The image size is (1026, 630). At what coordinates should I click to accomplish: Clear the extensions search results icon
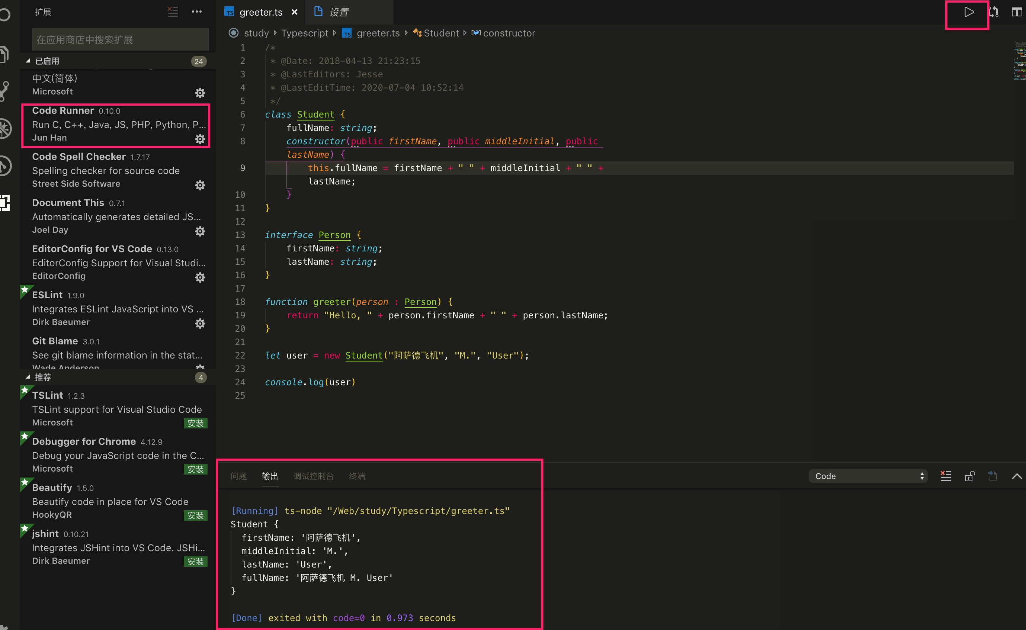[x=173, y=12]
